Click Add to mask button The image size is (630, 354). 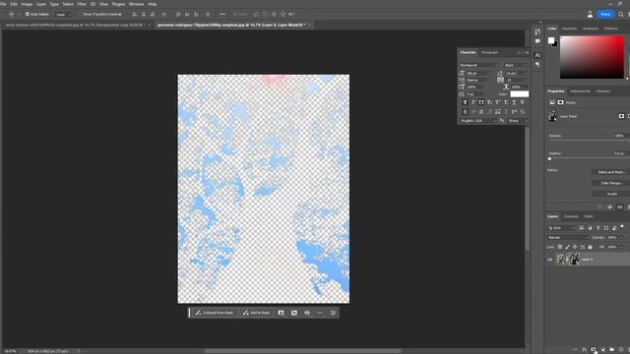click(x=256, y=313)
